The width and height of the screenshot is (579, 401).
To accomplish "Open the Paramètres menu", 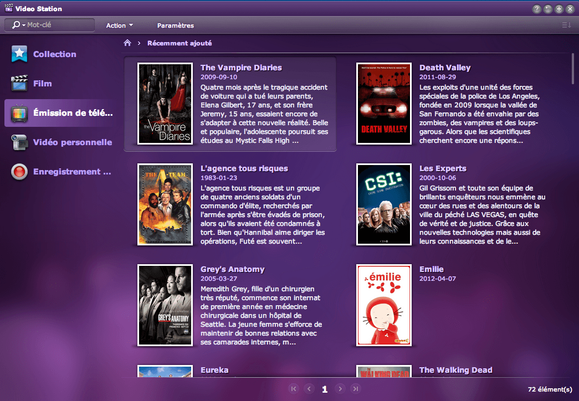I will pos(176,25).
